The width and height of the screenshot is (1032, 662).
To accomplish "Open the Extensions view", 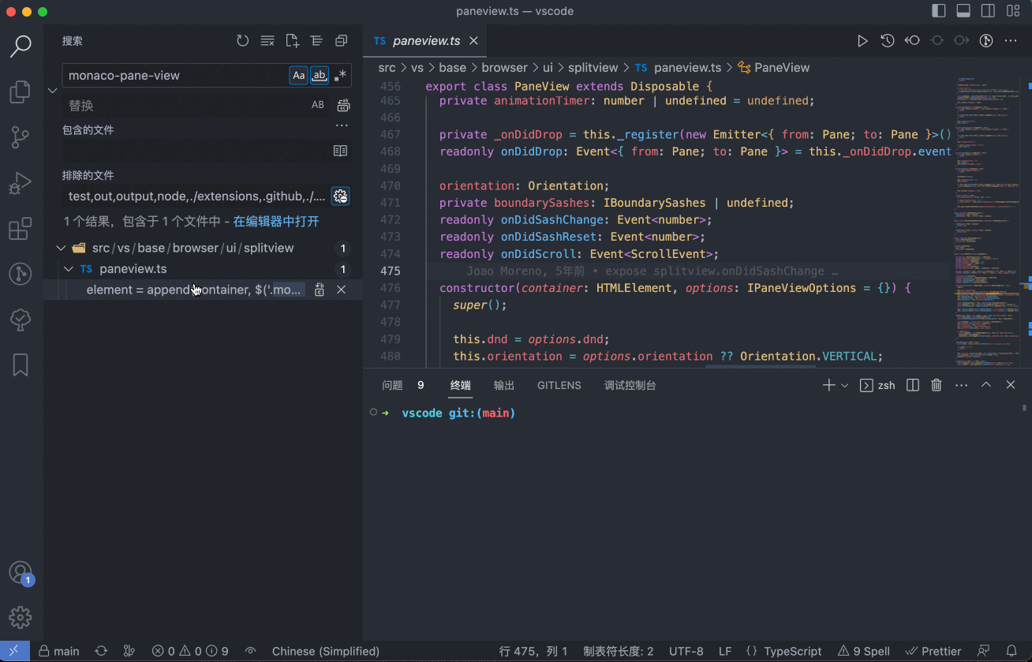I will [21, 230].
